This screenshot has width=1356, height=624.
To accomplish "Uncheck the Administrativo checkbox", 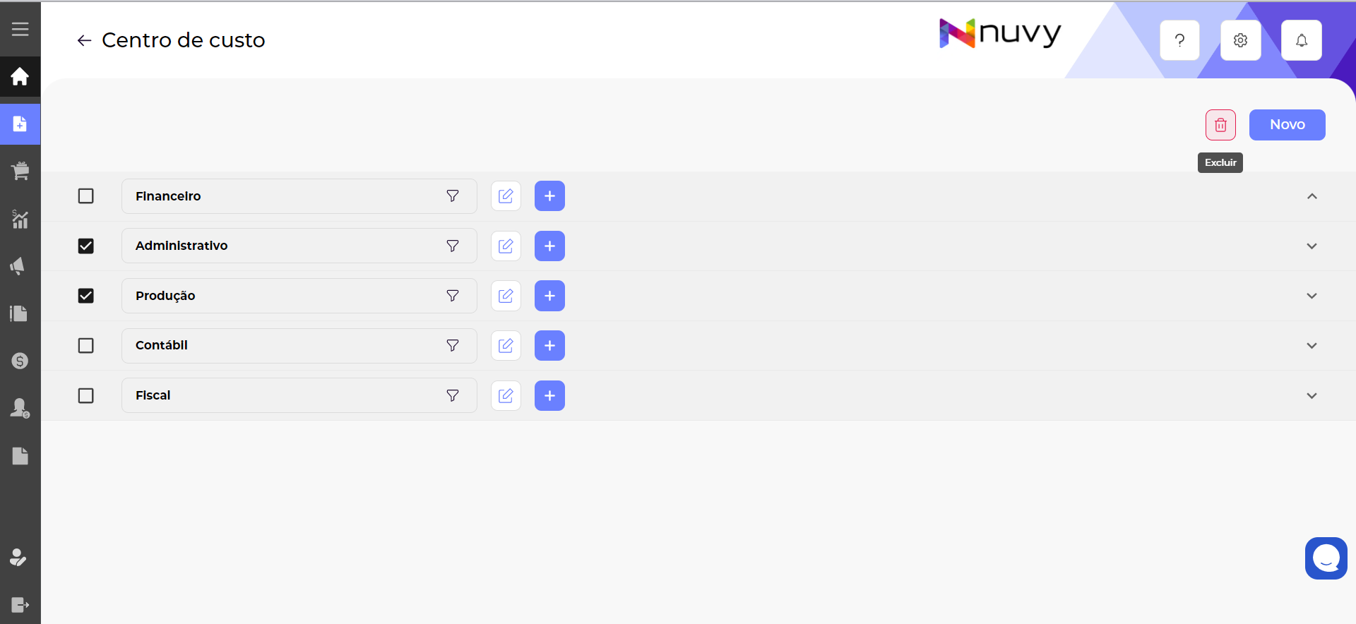I will (85, 246).
